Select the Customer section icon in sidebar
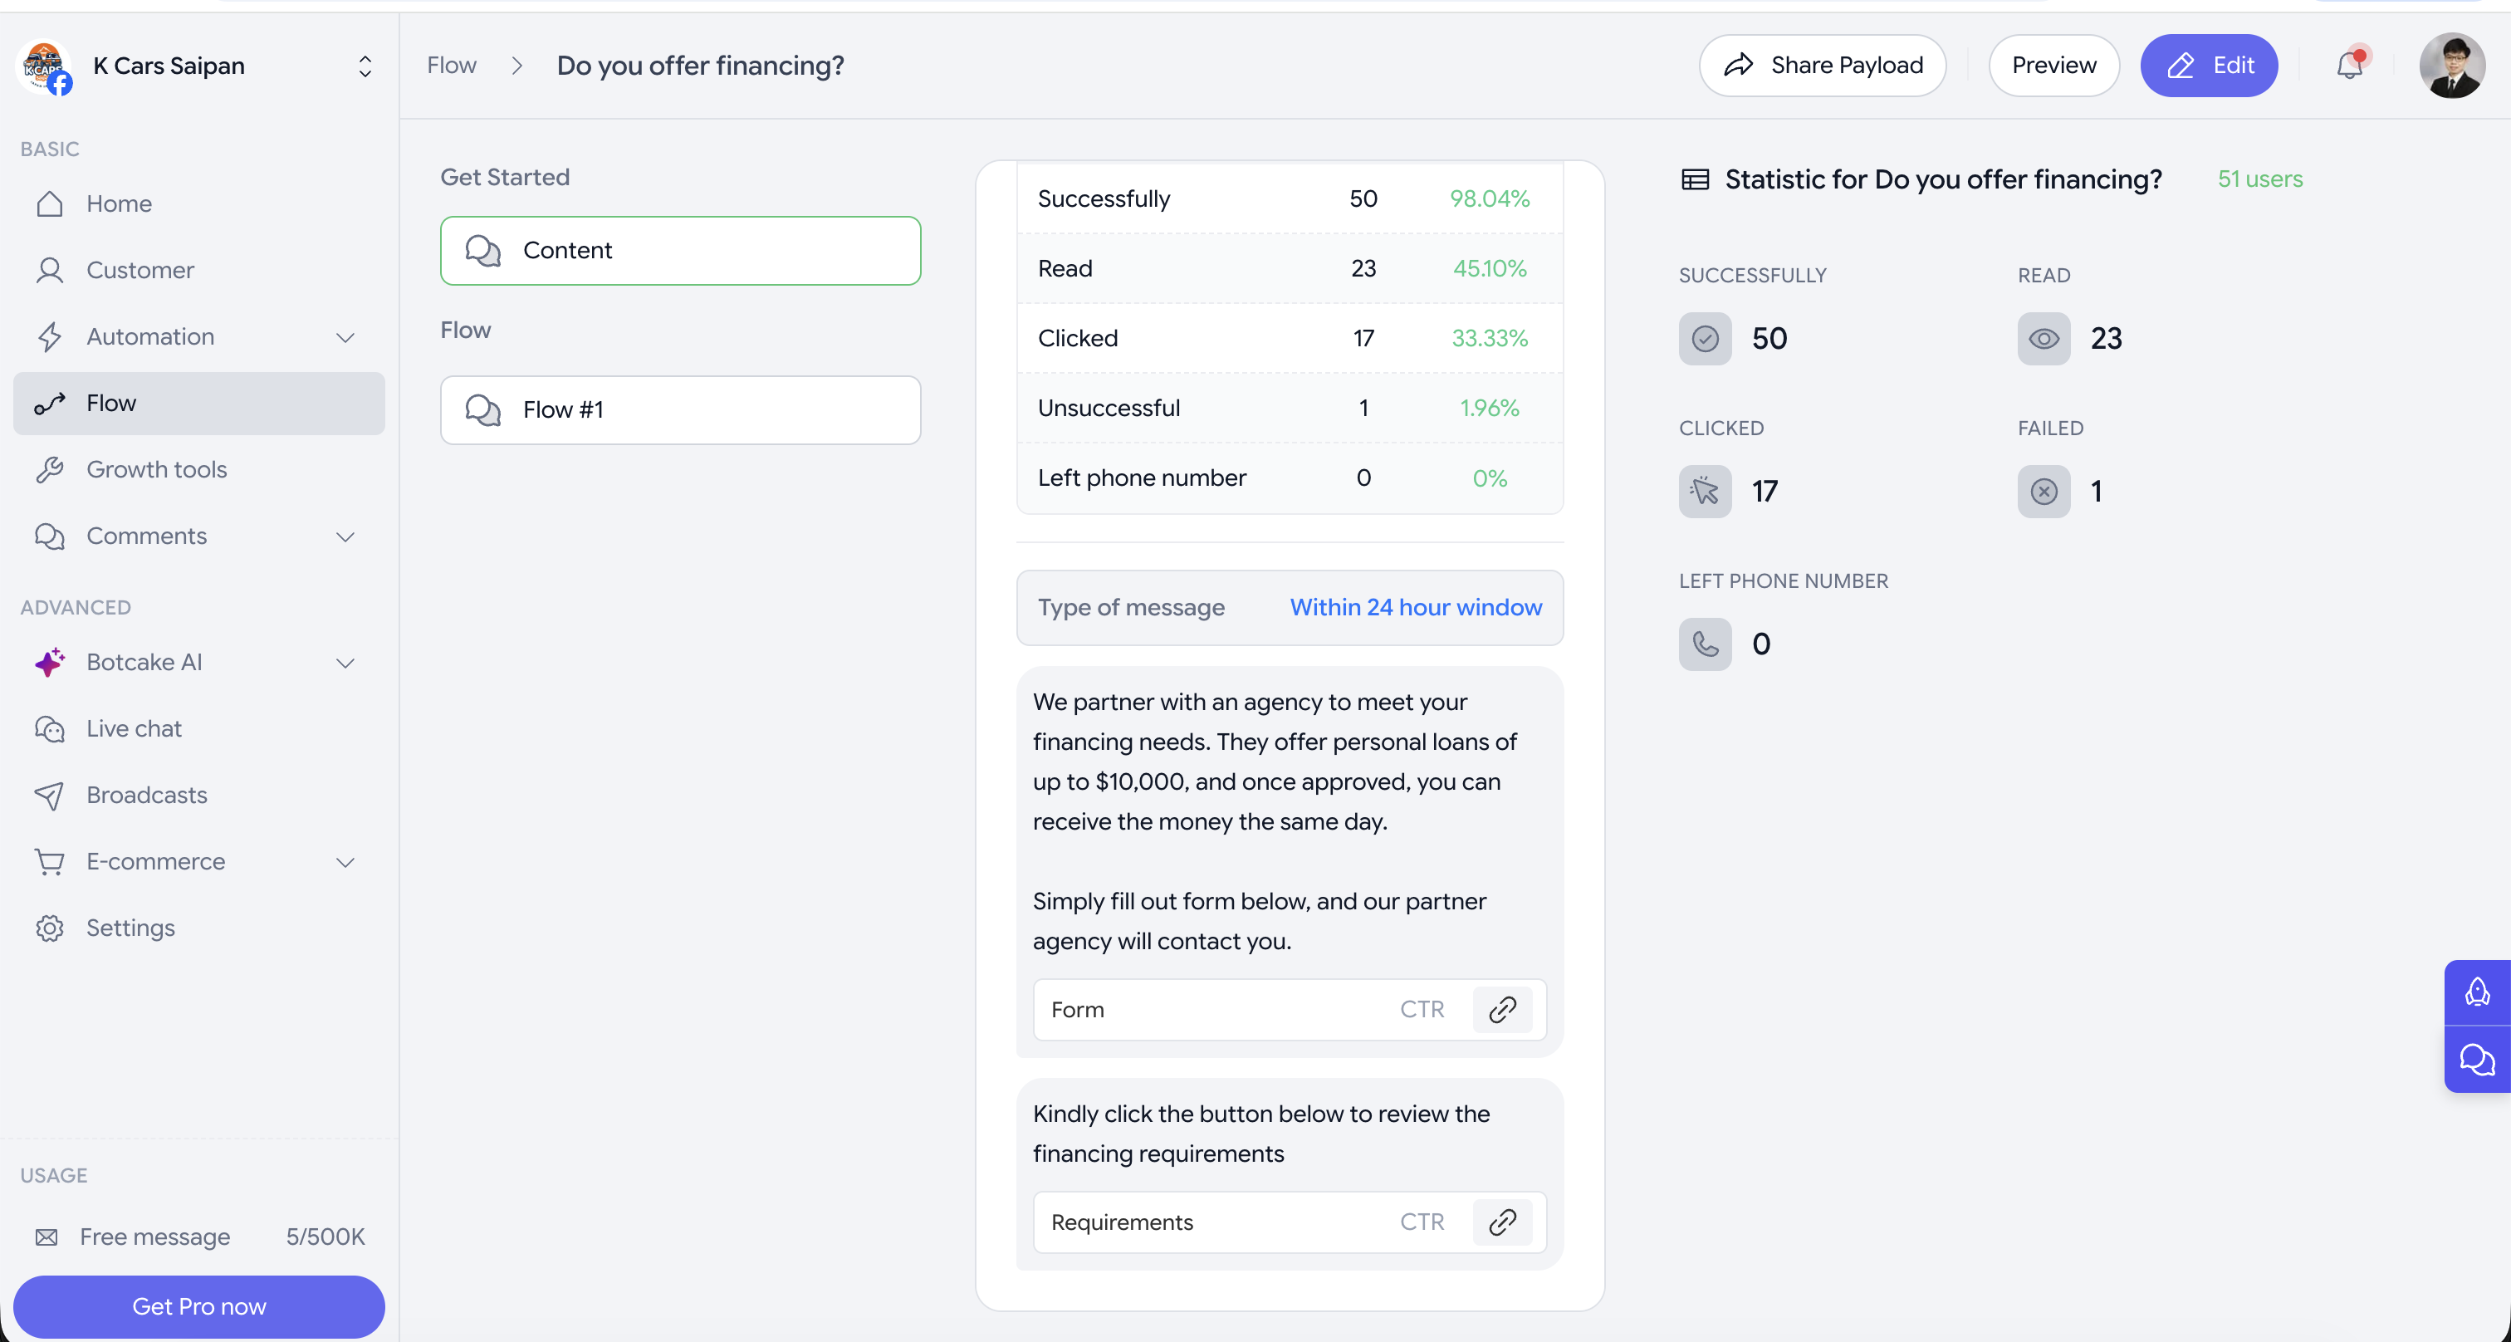 [x=50, y=270]
